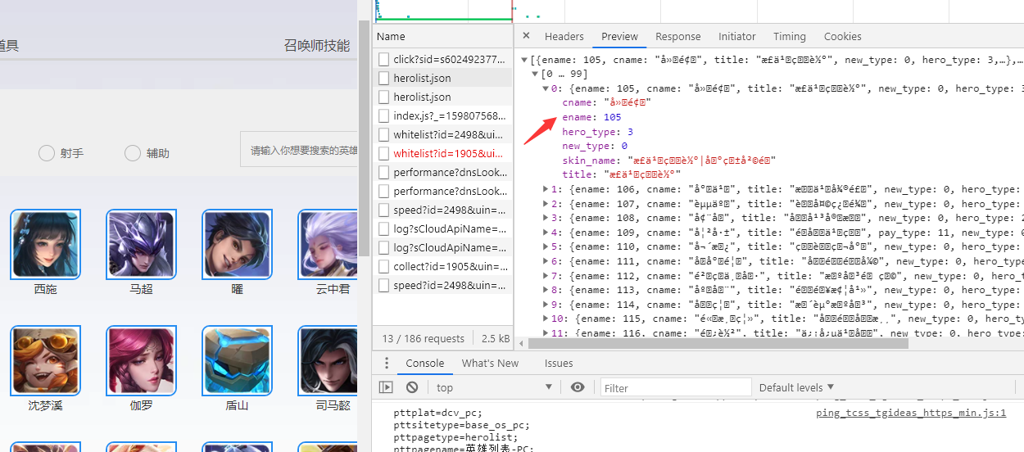1024x452 pixels.
Task: Select the highlighted herolist.json request
Action: click(443, 78)
